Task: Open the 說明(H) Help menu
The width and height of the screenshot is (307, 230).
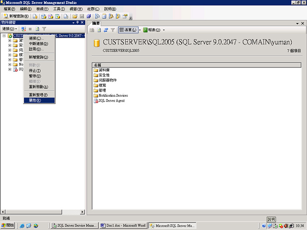Action: pyautogui.click(x=110, y=9)
